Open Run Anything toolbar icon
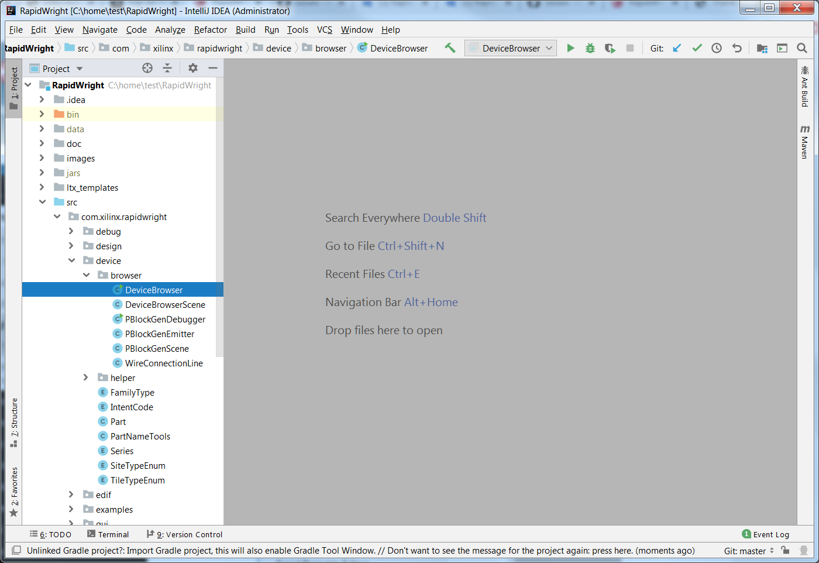This screenshot has width=819, height=563. tap(782, 48)
